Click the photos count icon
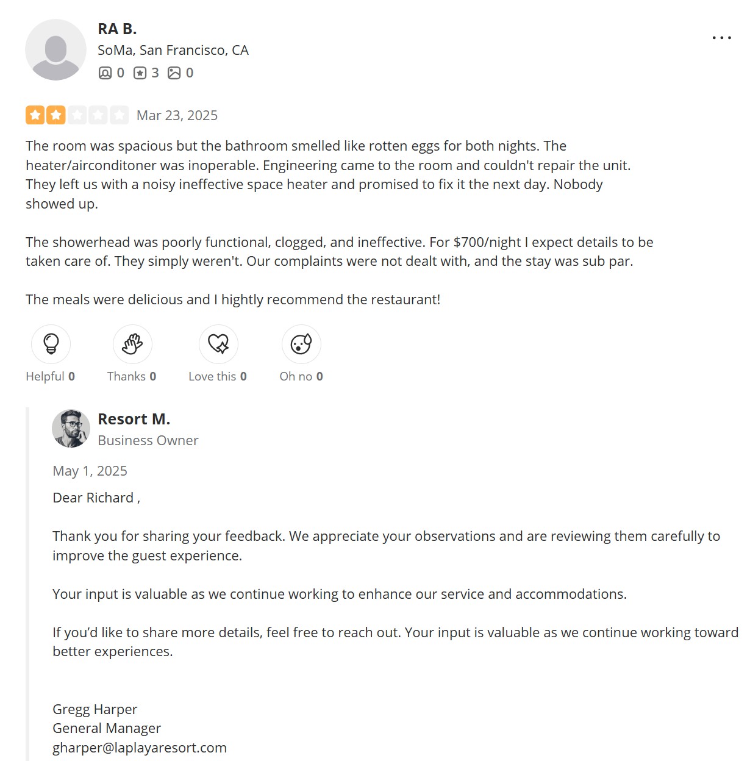 [174, 73]
